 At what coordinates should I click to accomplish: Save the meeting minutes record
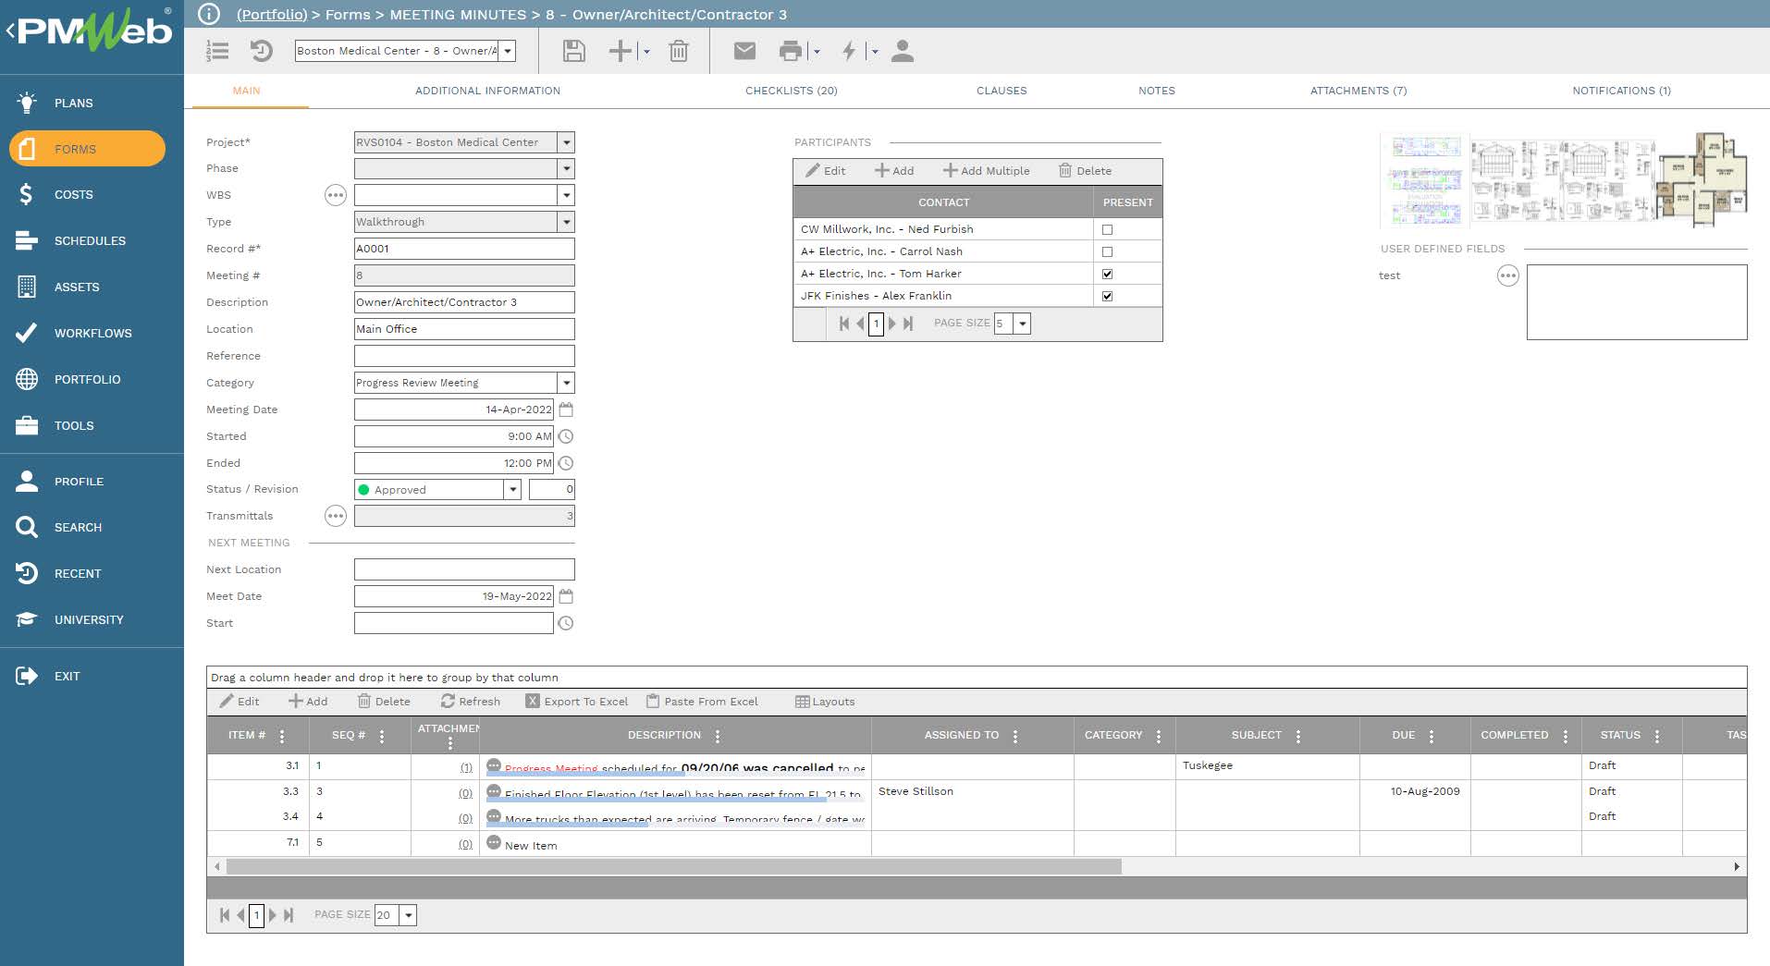572,51
